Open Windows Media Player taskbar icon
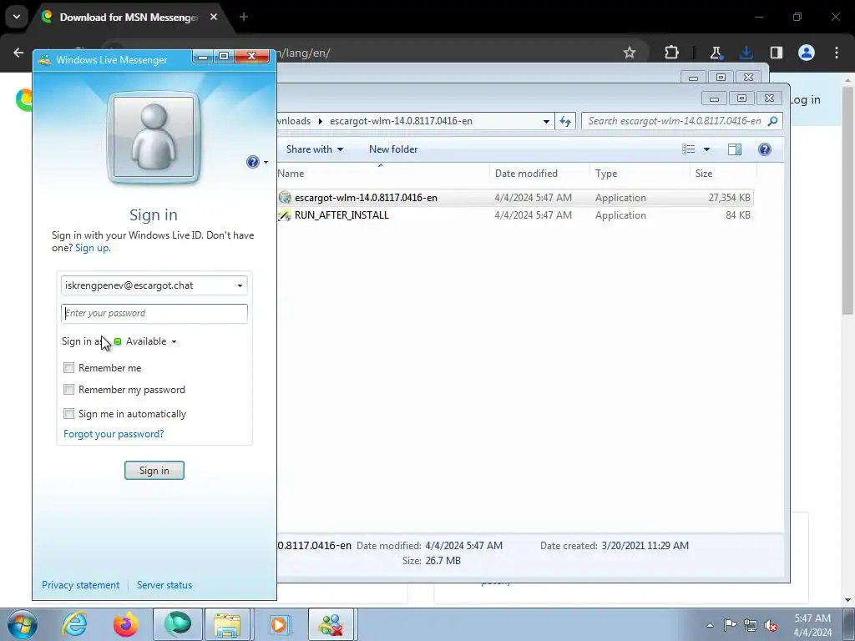Screen dimensions: 855x641 280,624
